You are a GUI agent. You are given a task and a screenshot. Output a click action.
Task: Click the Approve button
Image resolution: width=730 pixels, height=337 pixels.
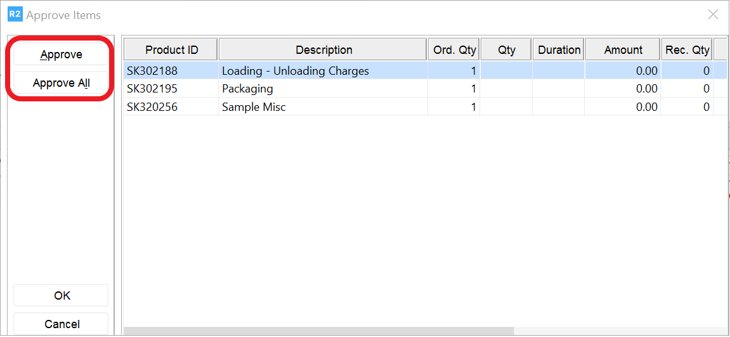pos(61,54)
